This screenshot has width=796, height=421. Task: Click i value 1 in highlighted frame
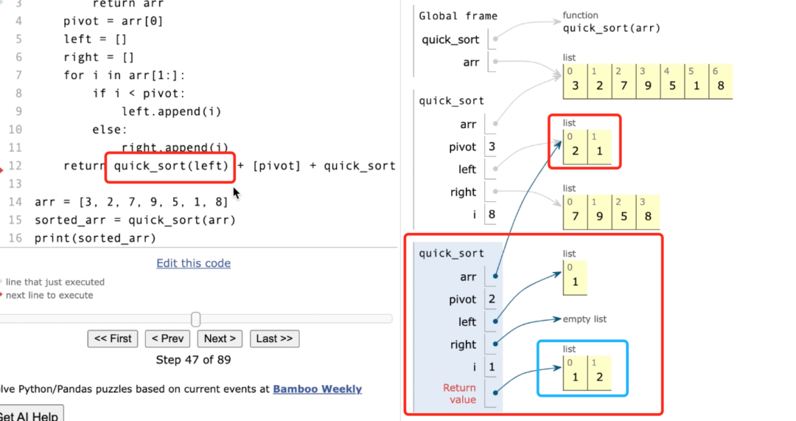click(x=492, y=366)
